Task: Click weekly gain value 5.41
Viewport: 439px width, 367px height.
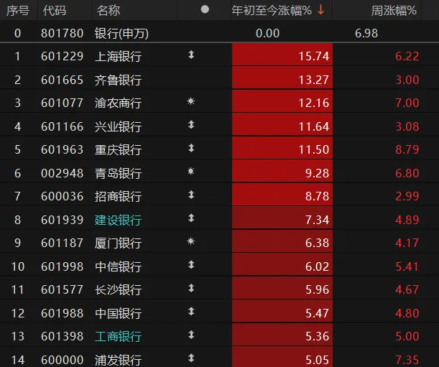Action: [x=407, y=266]
